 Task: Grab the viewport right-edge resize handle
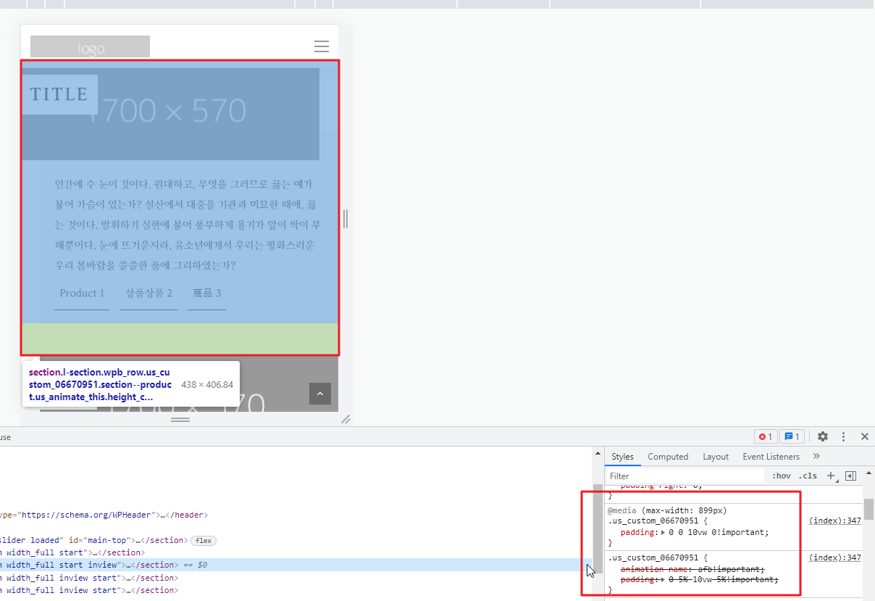[346, 218]
